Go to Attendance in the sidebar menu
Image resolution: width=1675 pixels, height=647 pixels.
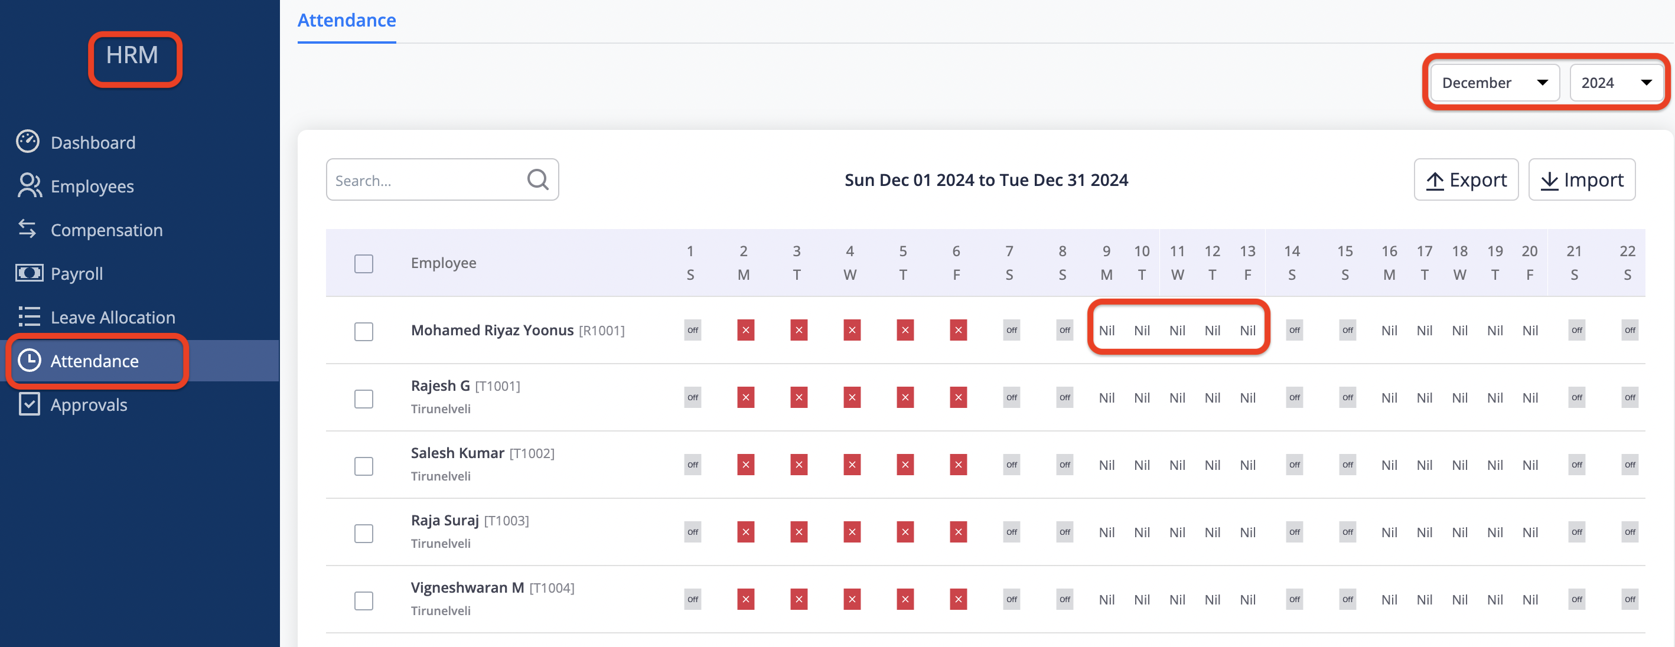click(95, 361)
